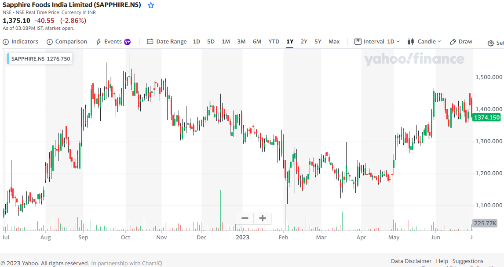Click the candlestick icon beside Candle
The width and height of the screenshot is (504, 267).
point(411,42)
